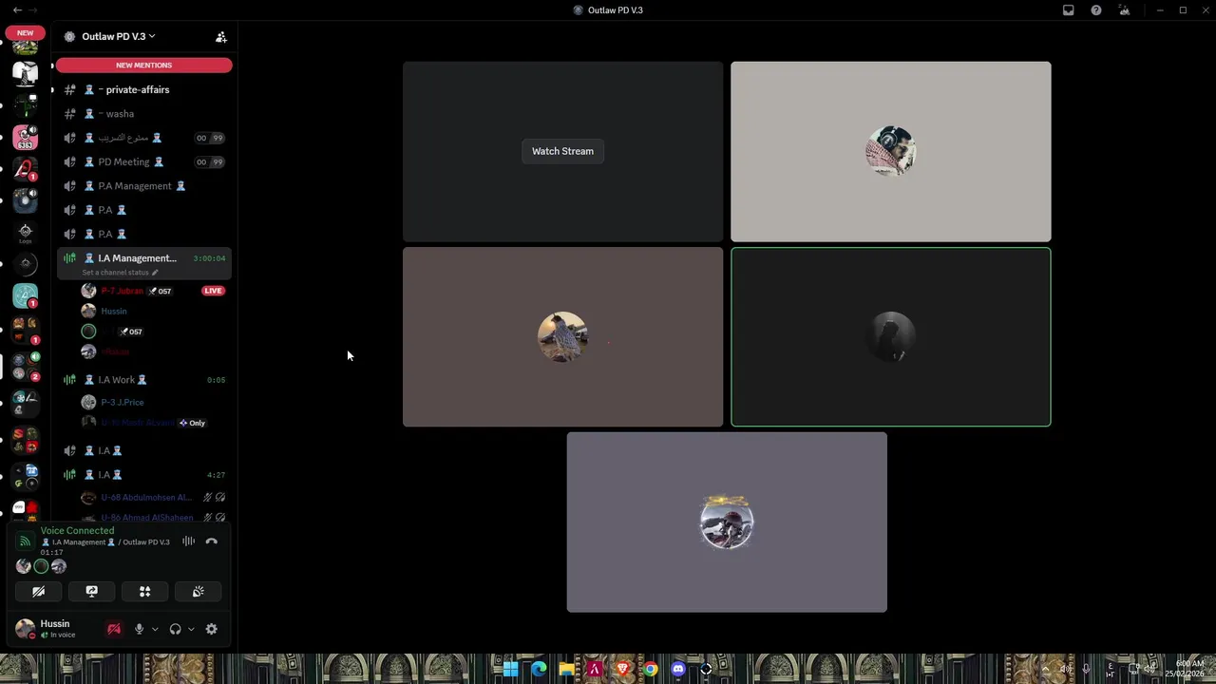Select the participant tile with falcon avatar

click(x=562, y=336)
